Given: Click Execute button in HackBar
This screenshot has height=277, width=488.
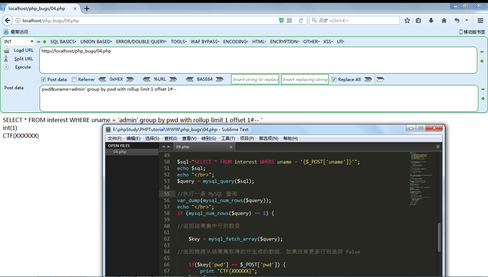Looking at the screenshot, I should point(23,67).
